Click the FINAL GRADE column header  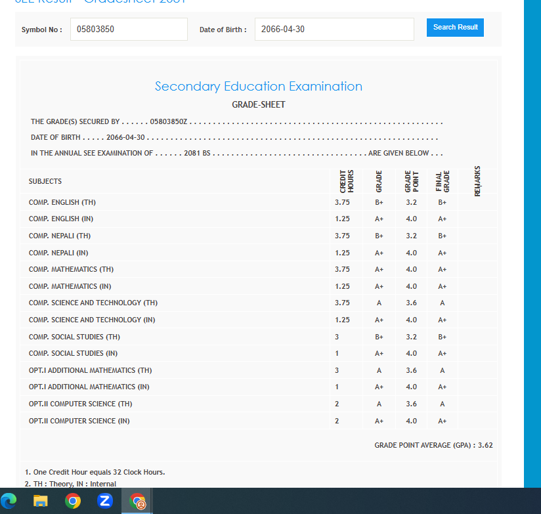pos(443,181)
